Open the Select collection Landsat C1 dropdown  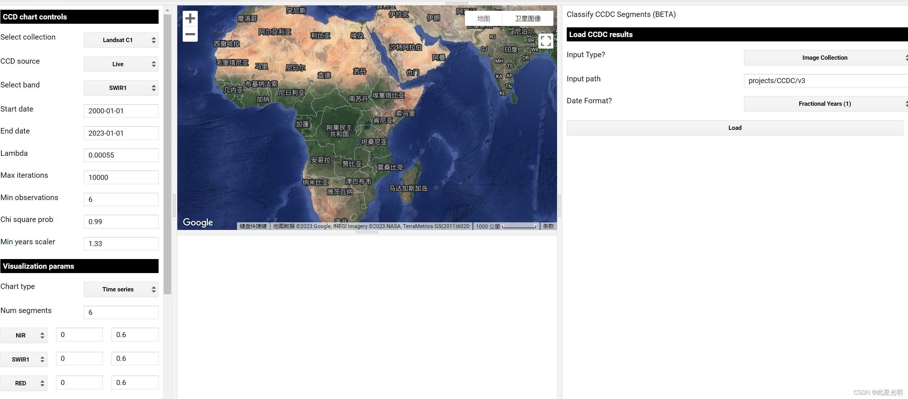(x=121, y=40)
